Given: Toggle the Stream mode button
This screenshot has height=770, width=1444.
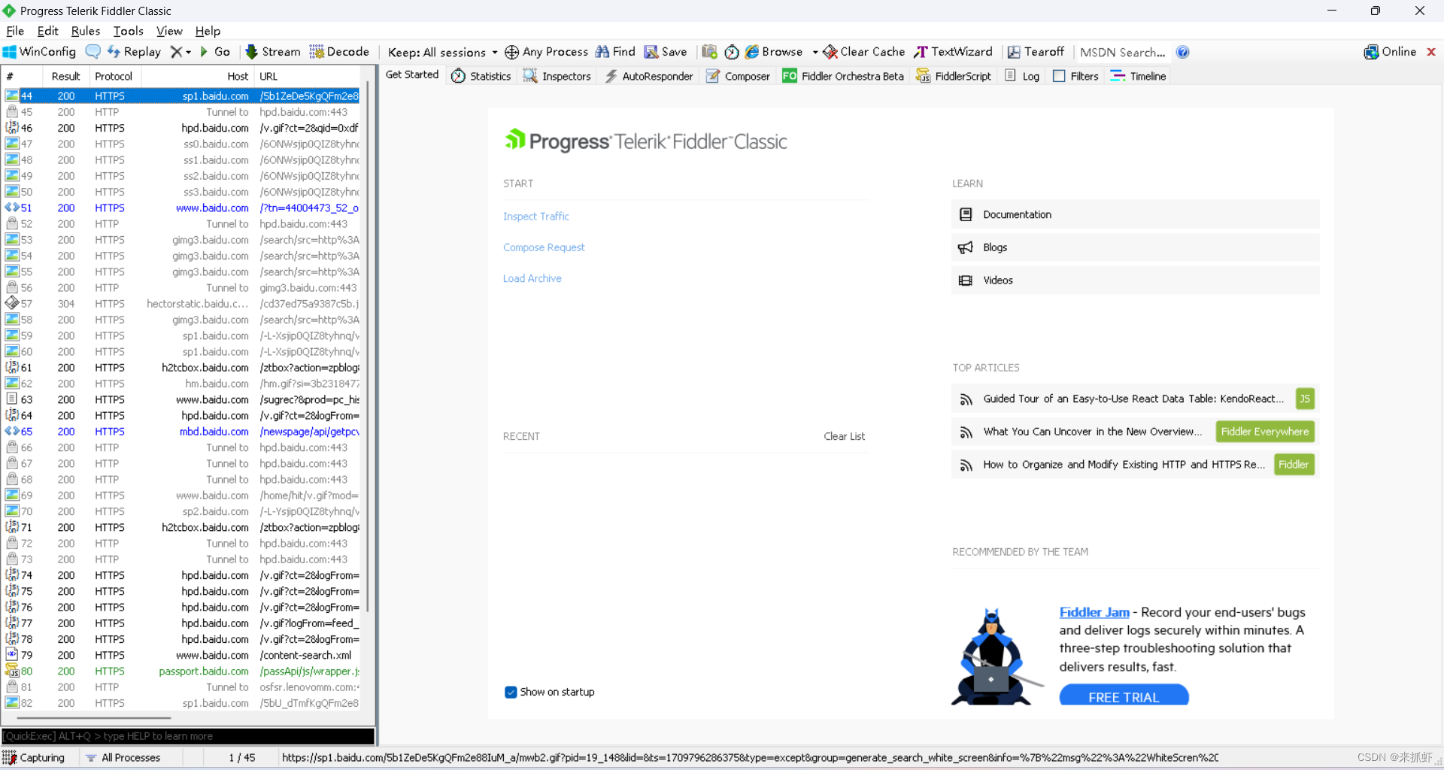Looking at the screenshot, I should (273, 52).
